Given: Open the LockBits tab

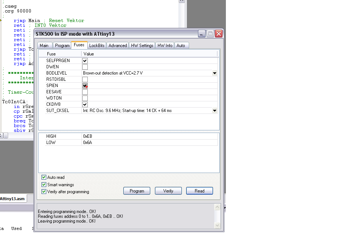Looking at the screenshot, I should coord(97,46).
